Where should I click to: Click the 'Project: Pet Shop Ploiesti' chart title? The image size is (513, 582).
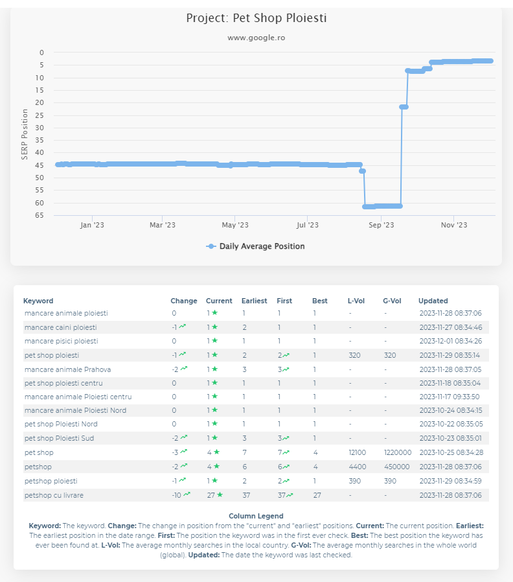click(x=256, y=18)
